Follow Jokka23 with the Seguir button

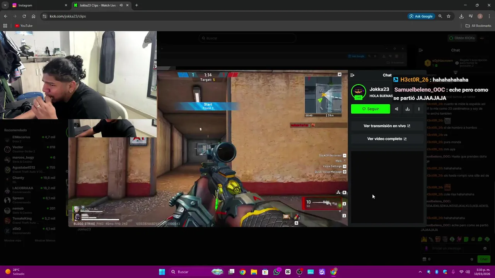click(370, 109)
